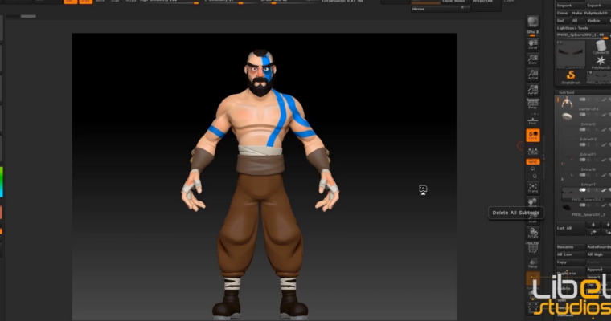Screen dimensions: 611x321
Task: Move subtool down with down arrow
Action: click(x=607, y=225)
